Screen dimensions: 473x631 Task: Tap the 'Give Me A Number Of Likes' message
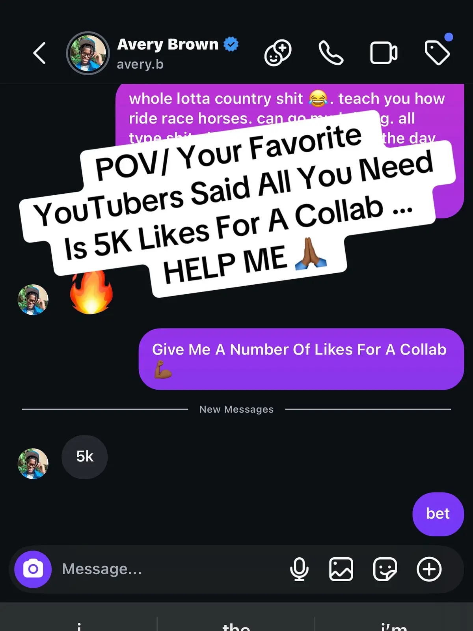301,359
